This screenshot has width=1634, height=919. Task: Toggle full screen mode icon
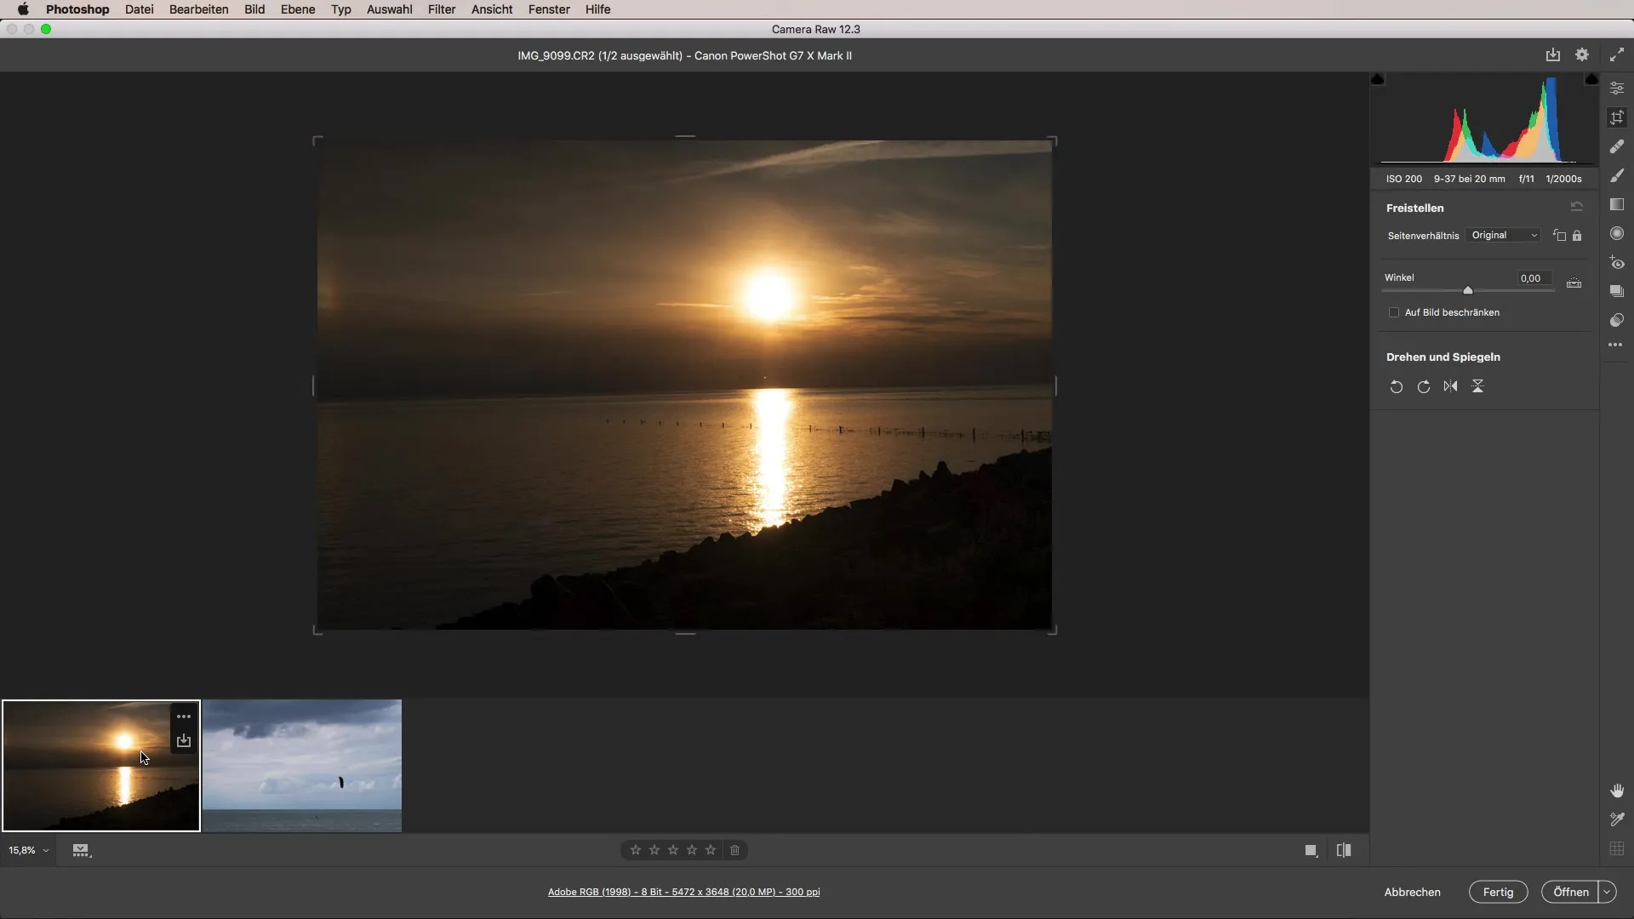1617,54
